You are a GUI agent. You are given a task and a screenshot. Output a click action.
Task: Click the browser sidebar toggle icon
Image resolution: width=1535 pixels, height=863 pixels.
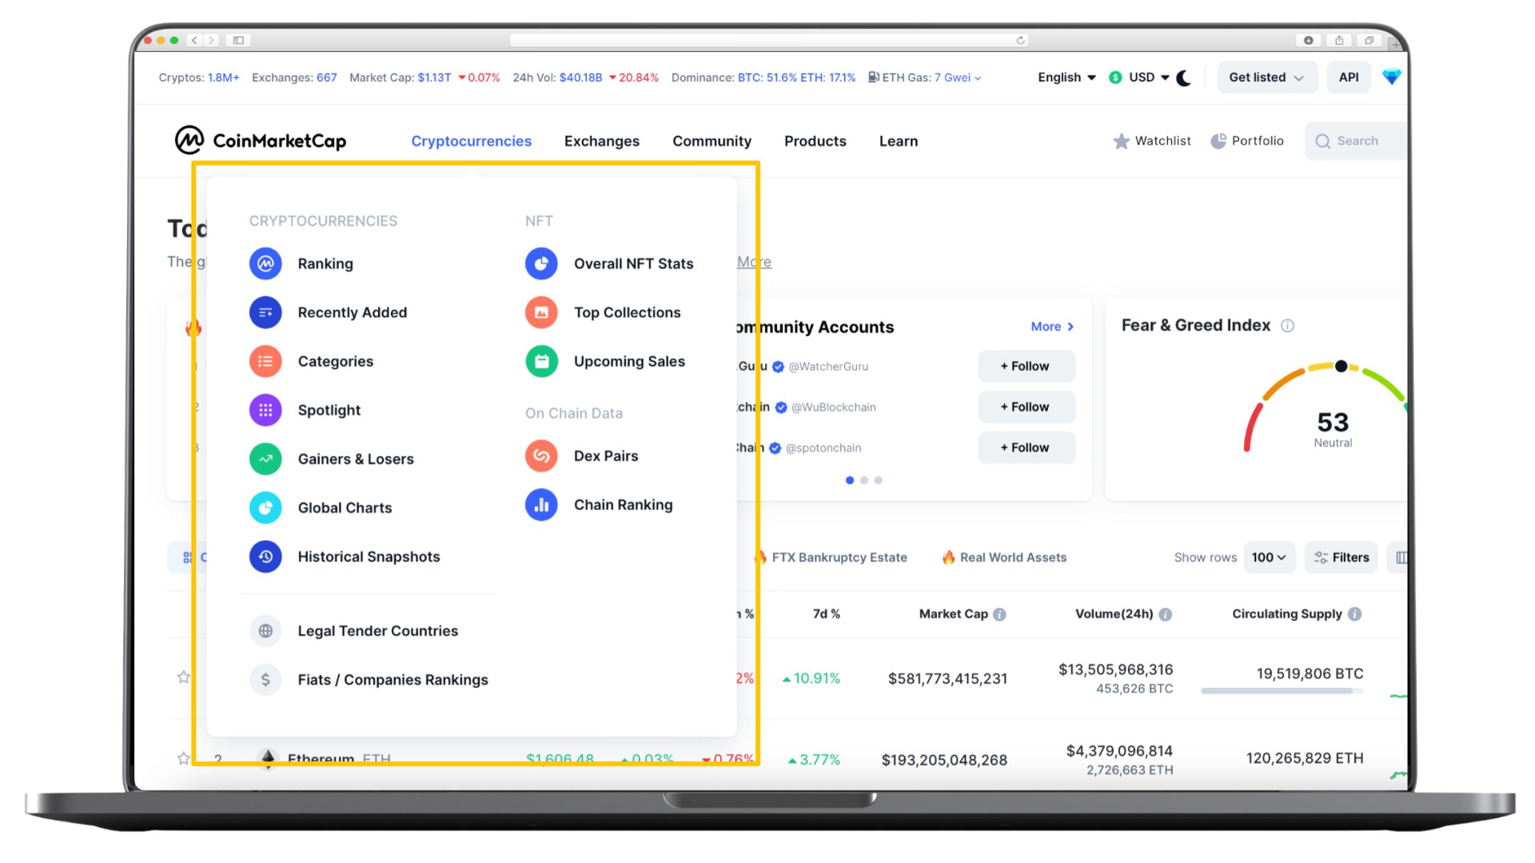coord(238,40)
